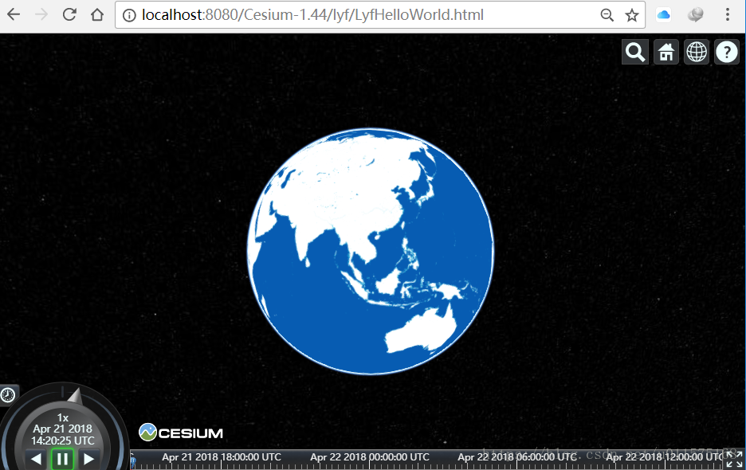Jump timeline to Apr 22 2018 06:00:00

(x=517, y=457)
